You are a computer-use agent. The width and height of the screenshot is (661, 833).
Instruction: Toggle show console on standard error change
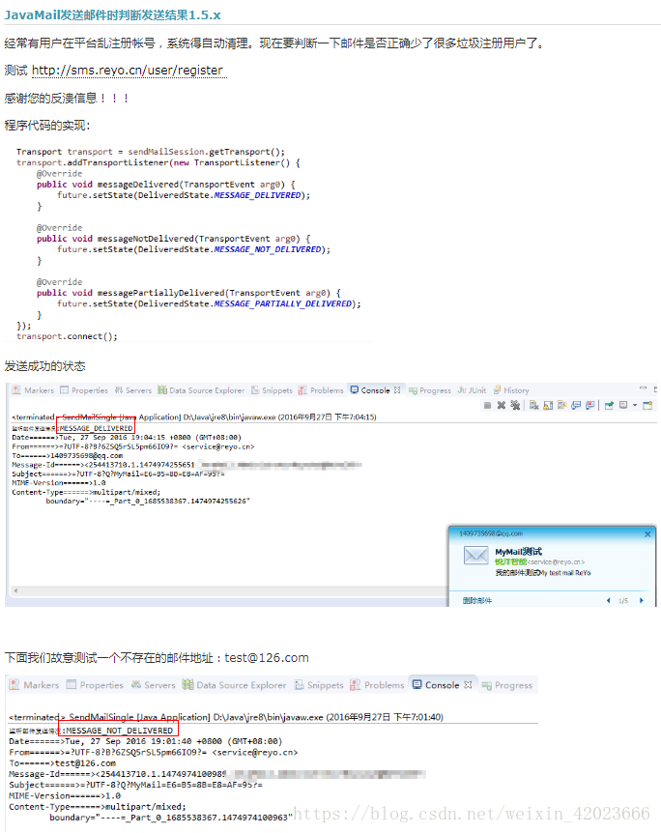[590, 405]
